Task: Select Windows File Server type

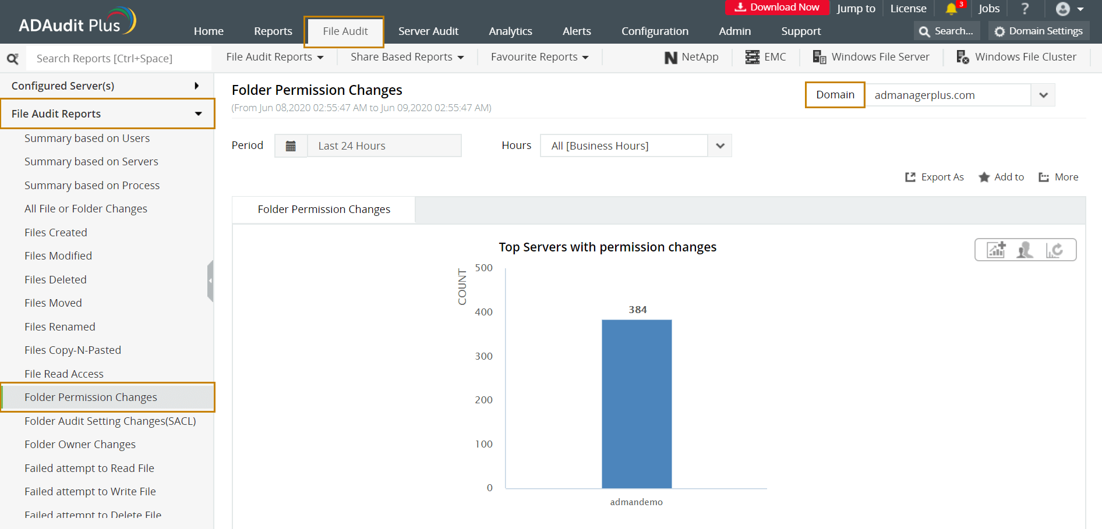Action: 871,57
